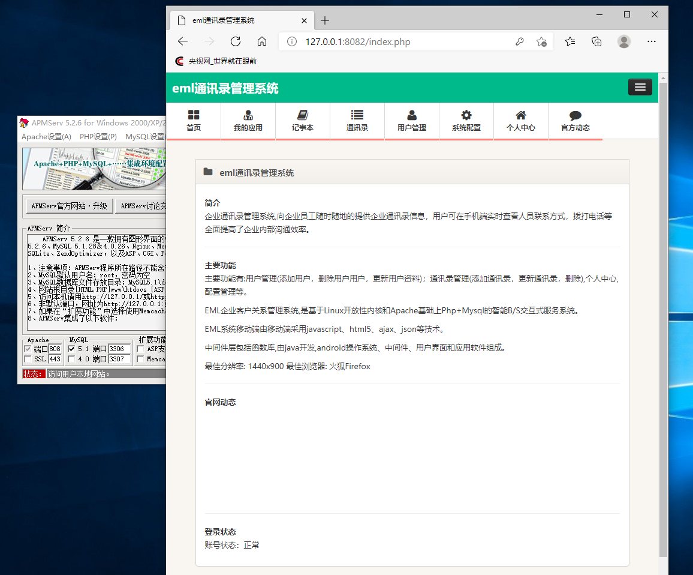693x575 pixels.
Task: Click 账号状态：正常 text
Action: pos(232,546)
